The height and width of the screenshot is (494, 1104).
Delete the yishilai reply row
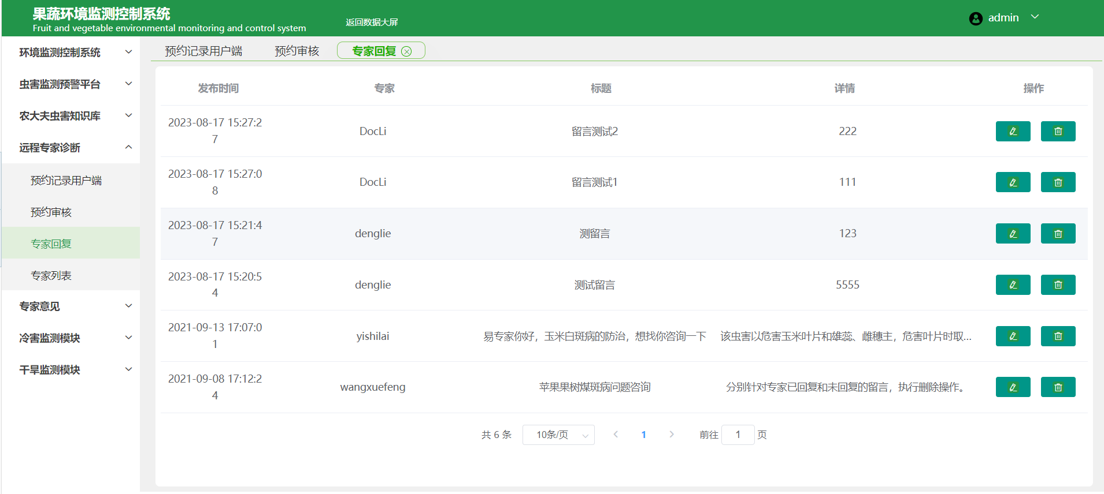pyautogui.click(x=1058, y=336)
